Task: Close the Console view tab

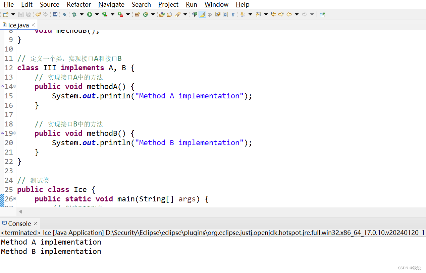Action: coord(36,223)
